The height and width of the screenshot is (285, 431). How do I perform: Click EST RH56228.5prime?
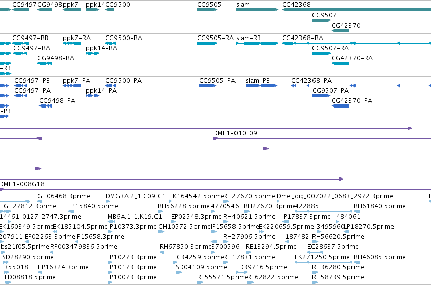click(x=184, y=206)
